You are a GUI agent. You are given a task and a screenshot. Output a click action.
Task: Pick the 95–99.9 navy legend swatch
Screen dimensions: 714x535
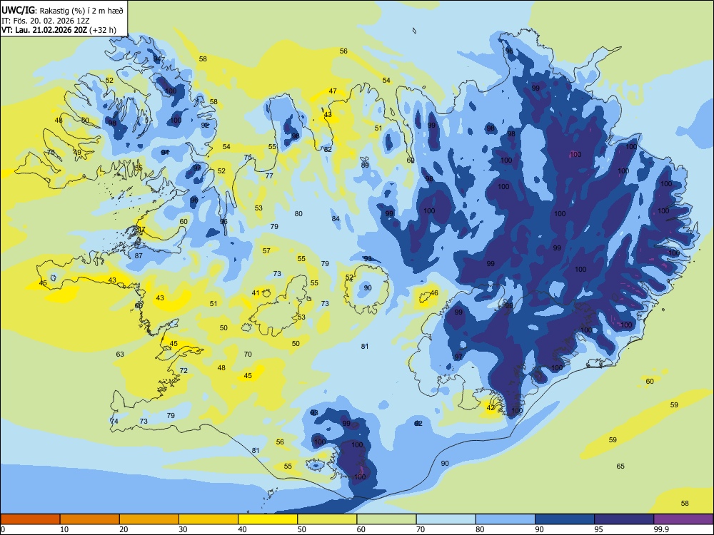coord(624,519)
